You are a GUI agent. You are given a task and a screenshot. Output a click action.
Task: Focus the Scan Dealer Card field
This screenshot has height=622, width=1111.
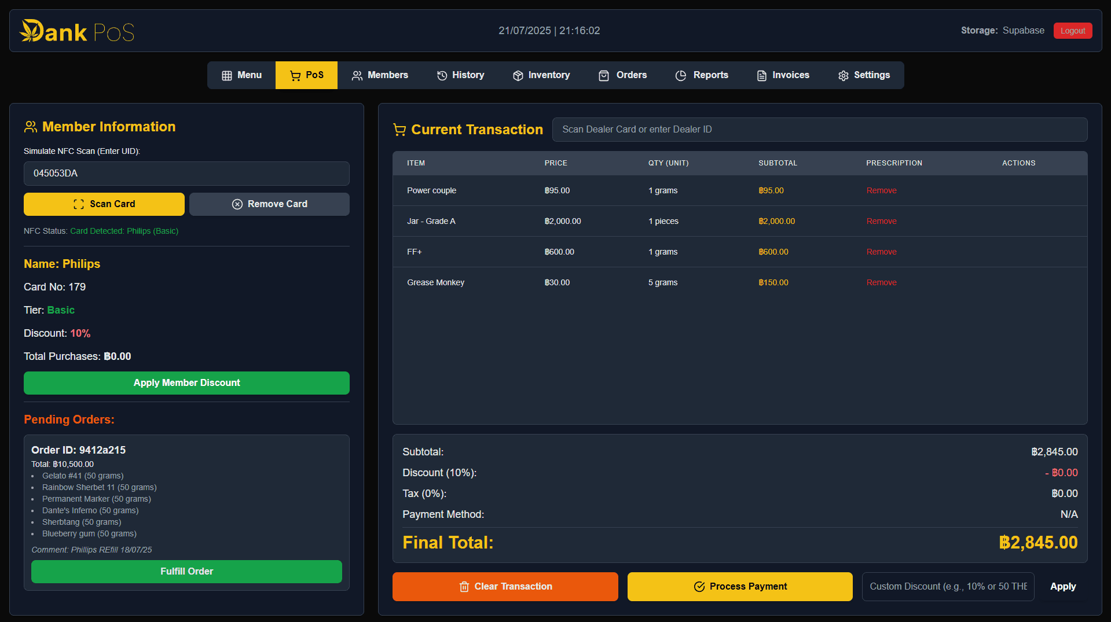coord(819,130)
